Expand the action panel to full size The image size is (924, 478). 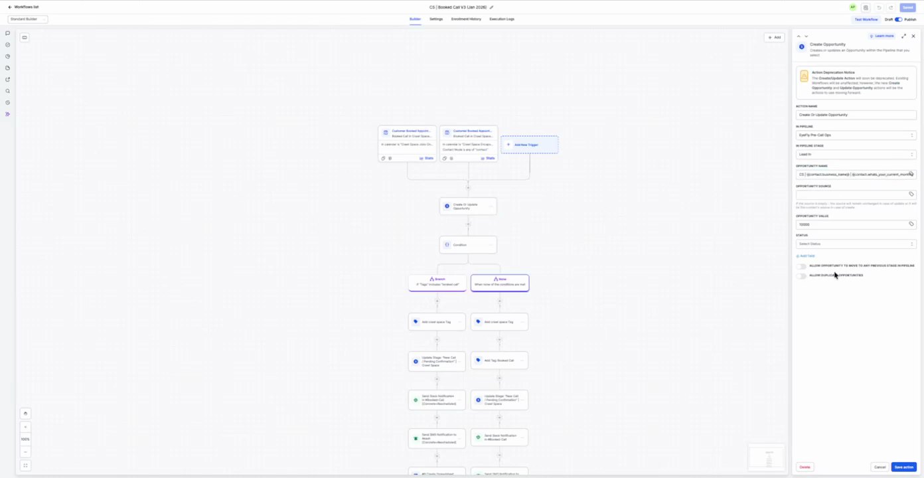tap(903, 36)
